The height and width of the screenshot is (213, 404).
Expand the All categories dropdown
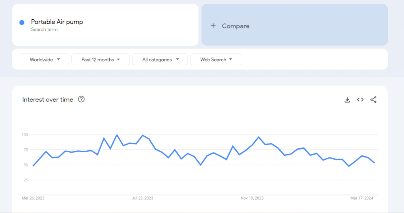point(160,60)
